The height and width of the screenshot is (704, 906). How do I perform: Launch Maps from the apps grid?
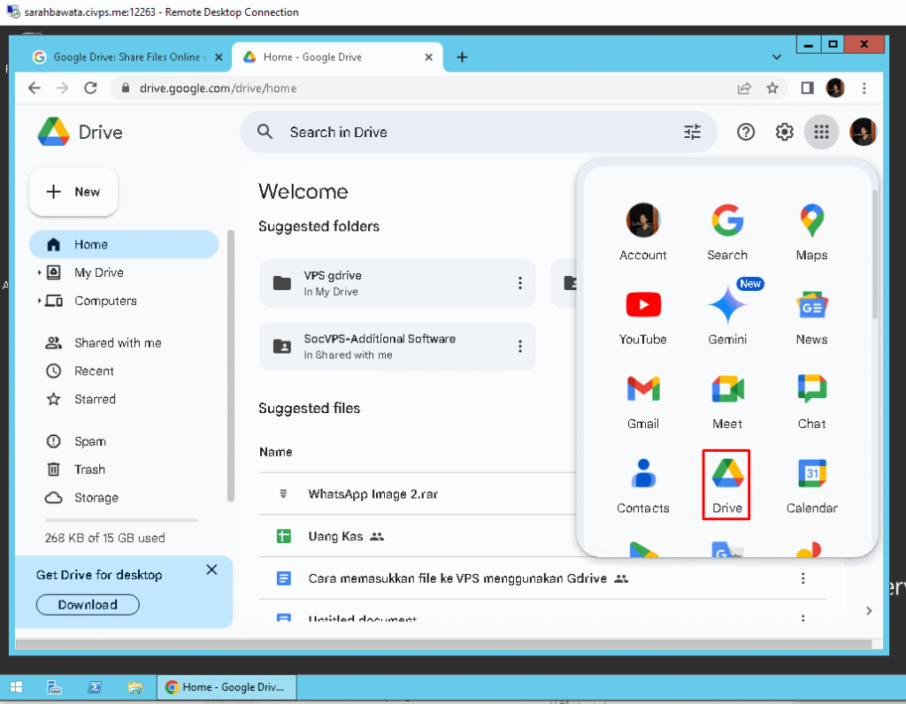coord(811,232)
